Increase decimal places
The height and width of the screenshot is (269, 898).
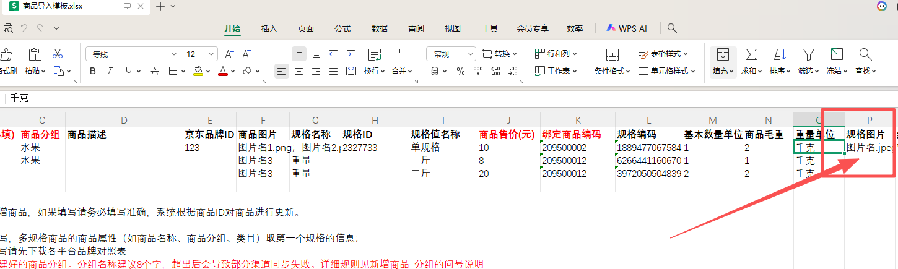[x=496, y=71]
